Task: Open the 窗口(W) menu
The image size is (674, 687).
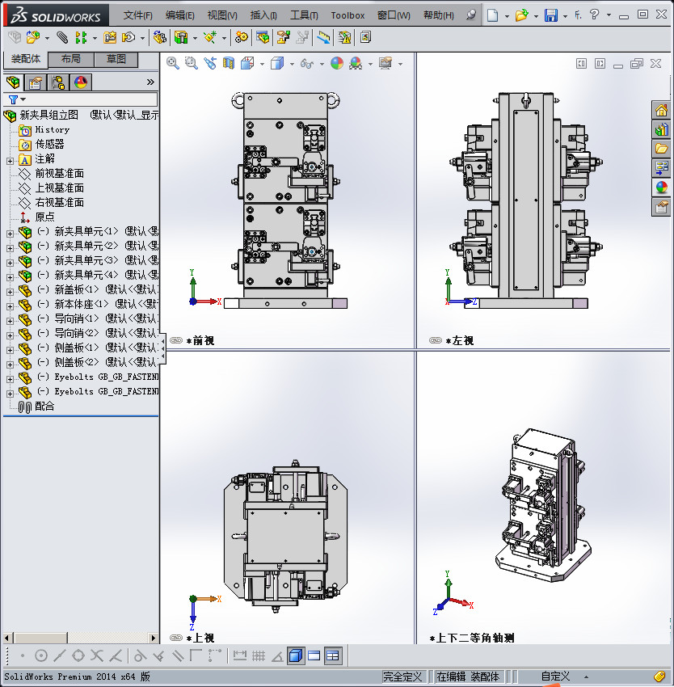Action: (x=394, y=15)
